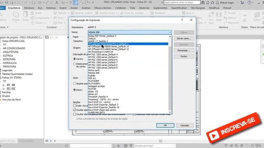Viewport: 264px width, 148px height.
Task: Click the filter icon in status bar
Action: pos(257,146)
